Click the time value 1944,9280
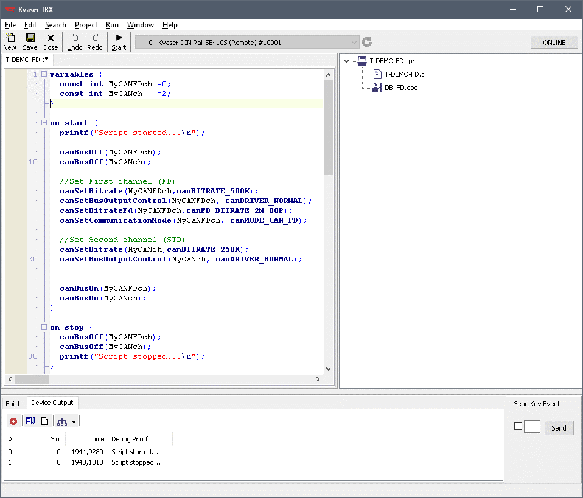The width and height of the screenshot is (583, 498). click(x=88, y=452)
